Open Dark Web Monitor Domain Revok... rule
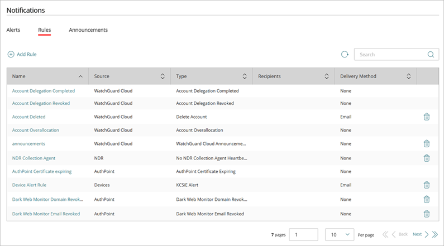Viewport: 444px width, 246px height. point(47,199)
